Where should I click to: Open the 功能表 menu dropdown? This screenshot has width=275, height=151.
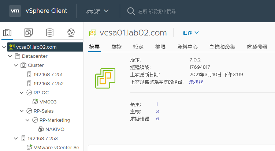(97, 11)
